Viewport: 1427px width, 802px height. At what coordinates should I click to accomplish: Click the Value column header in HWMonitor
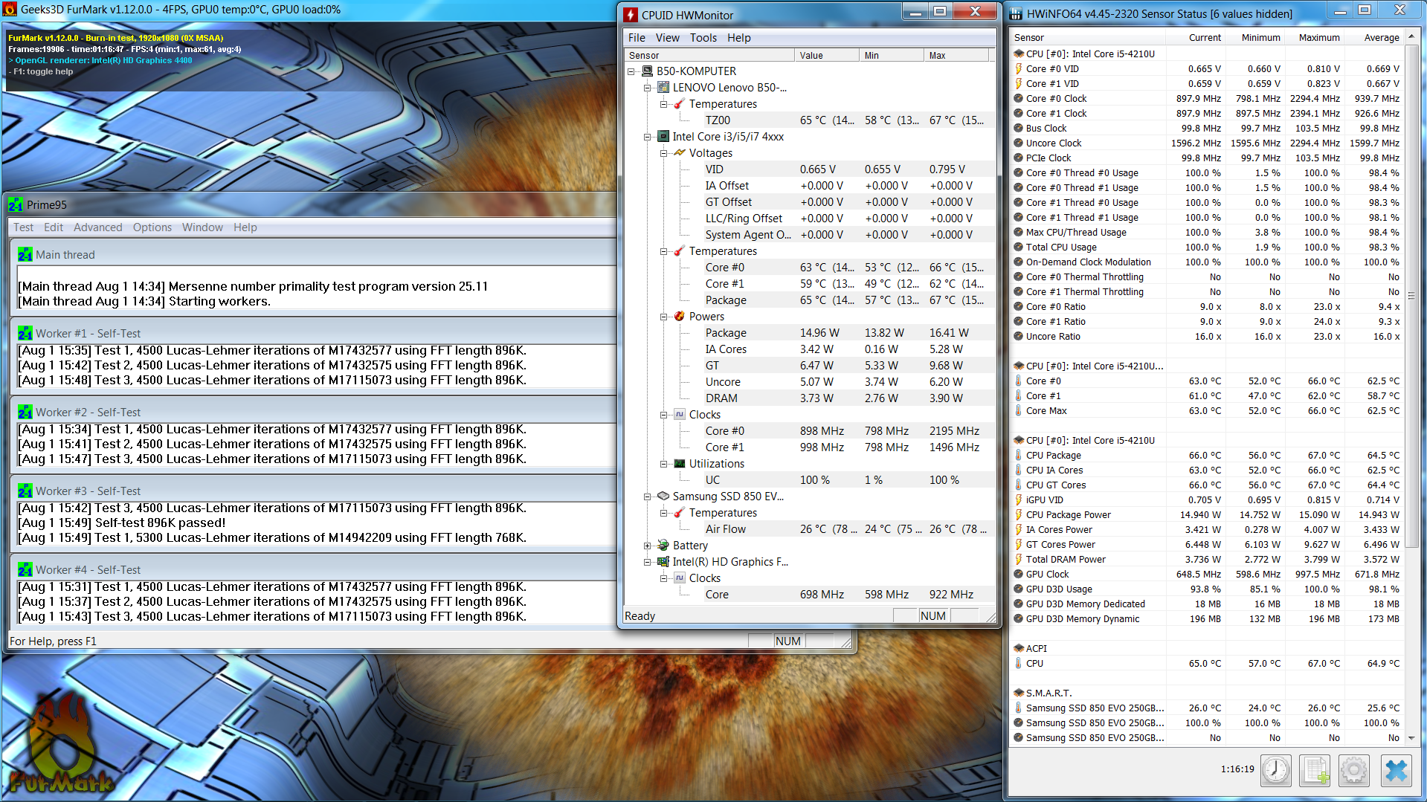[x=826, y=56]
